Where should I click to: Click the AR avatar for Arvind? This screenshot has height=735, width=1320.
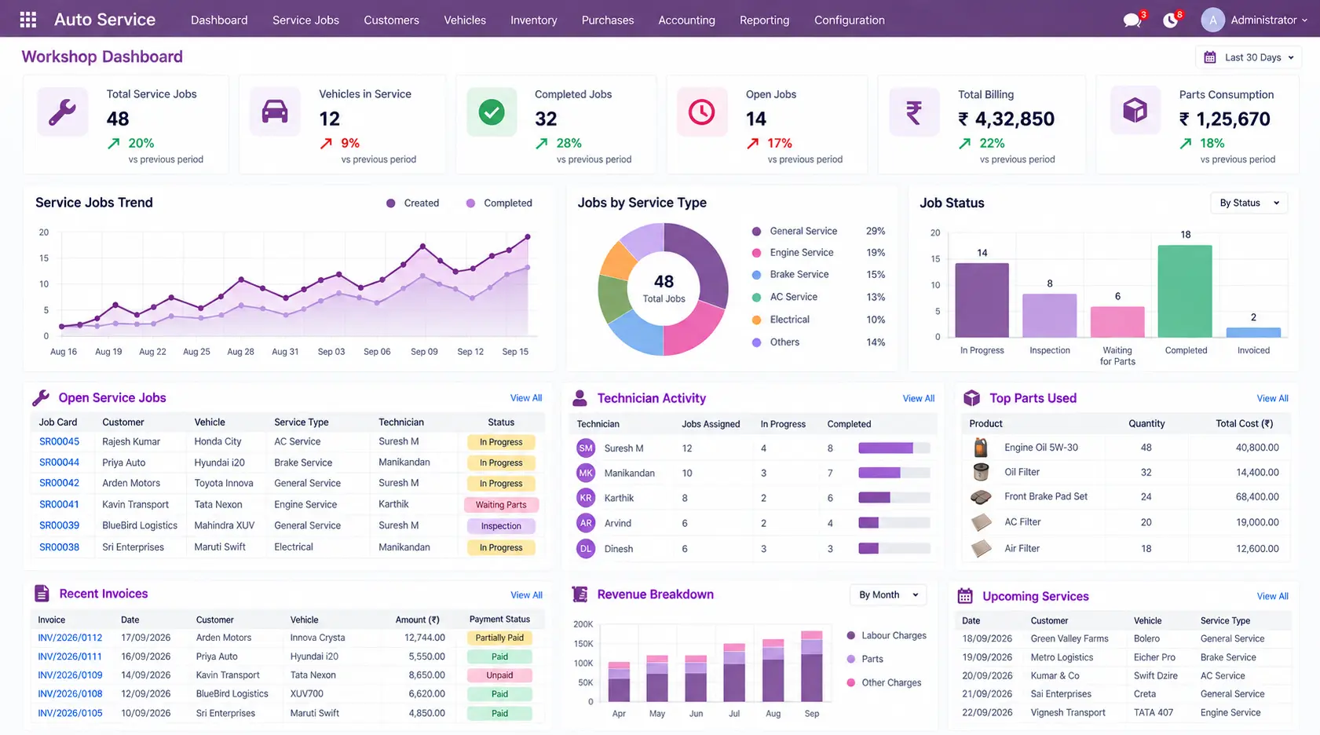pos(586,523)
